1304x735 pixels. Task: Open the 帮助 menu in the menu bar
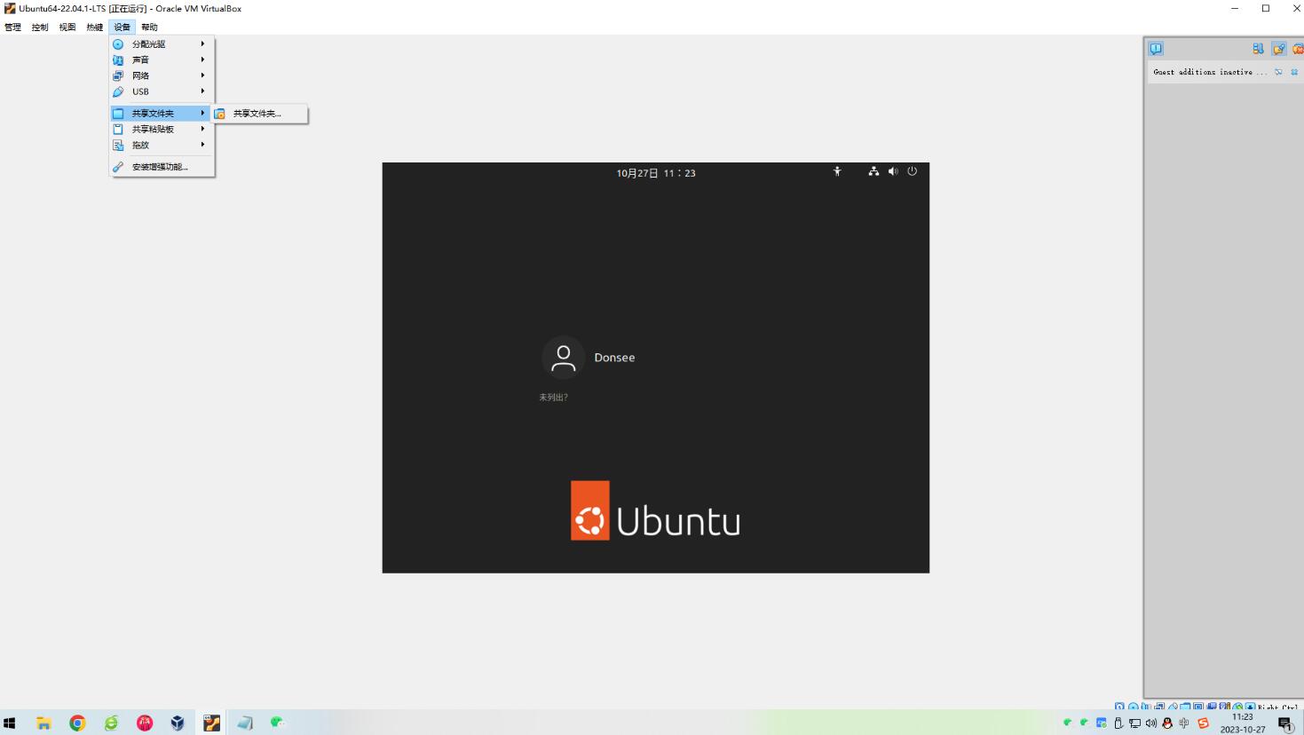(149, 28)
